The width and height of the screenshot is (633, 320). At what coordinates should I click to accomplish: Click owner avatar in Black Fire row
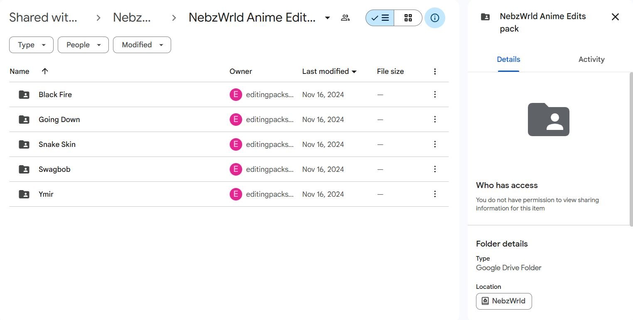click(x=236, y=95)
